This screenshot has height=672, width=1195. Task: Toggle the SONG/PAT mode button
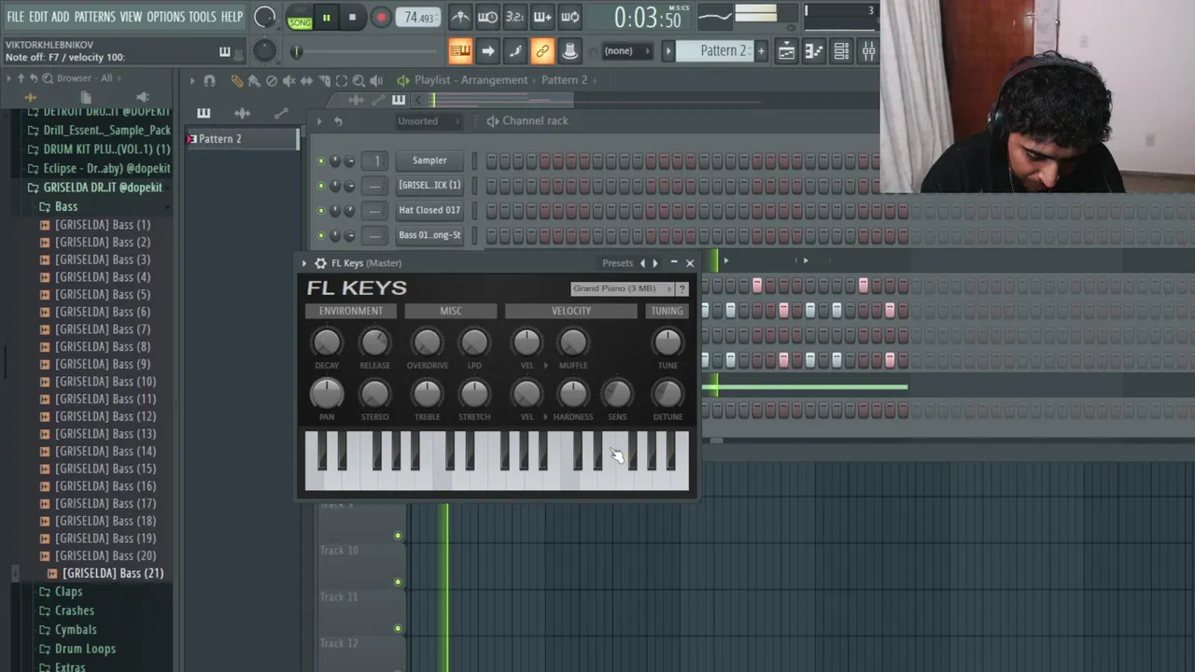click(300, 18)
